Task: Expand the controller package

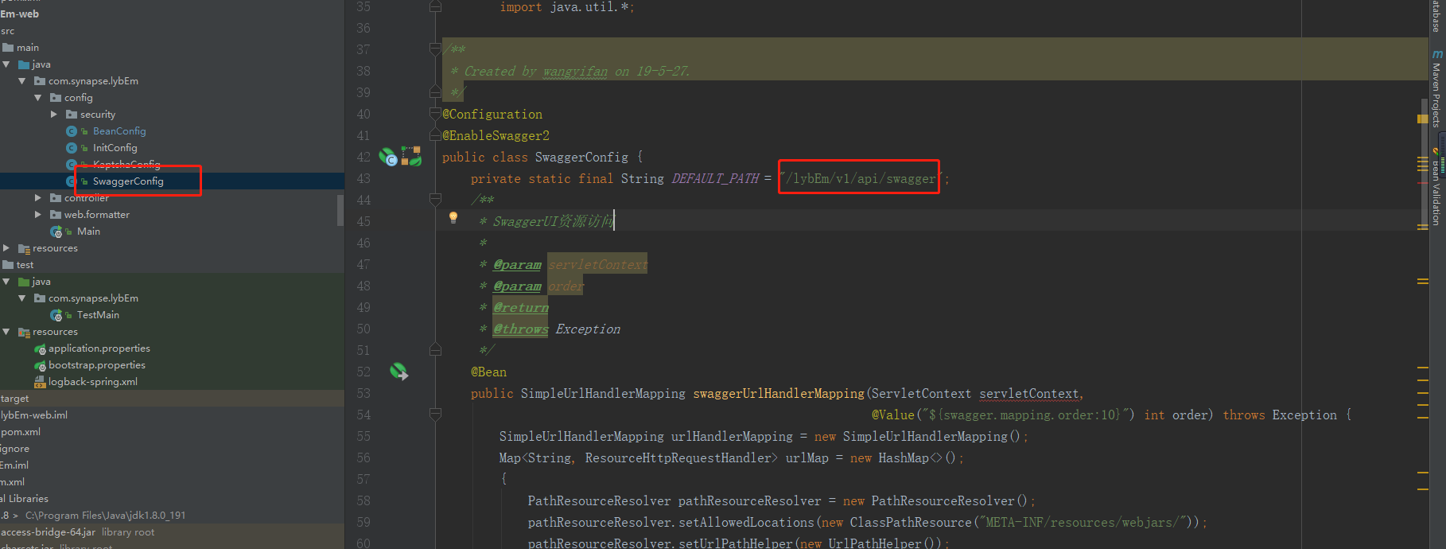Action: [x=38, y=198]
